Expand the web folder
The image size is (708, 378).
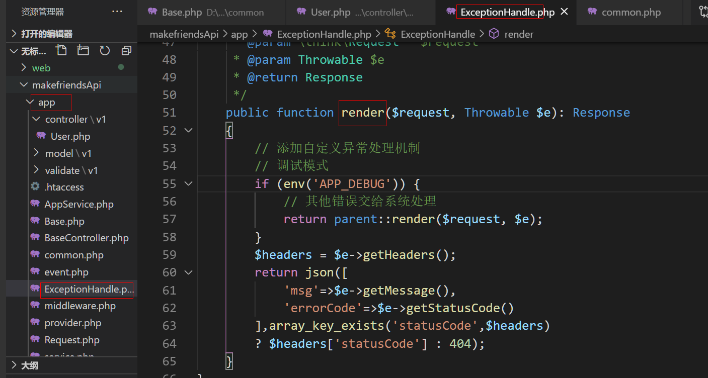coord(24,68)
